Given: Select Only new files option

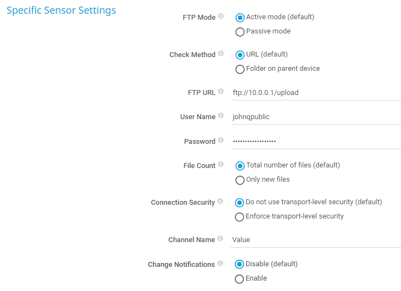Looking at the screenshot, I should (239, 180).
